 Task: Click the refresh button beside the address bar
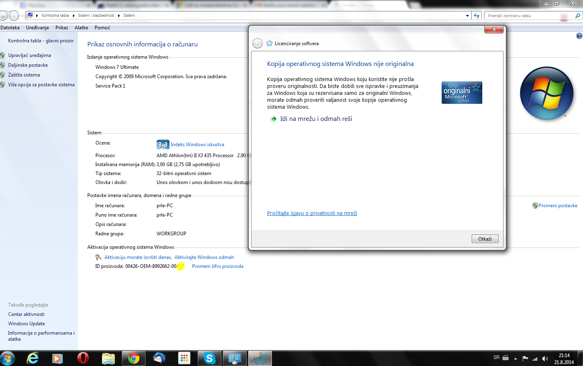[x=477, y=15]
